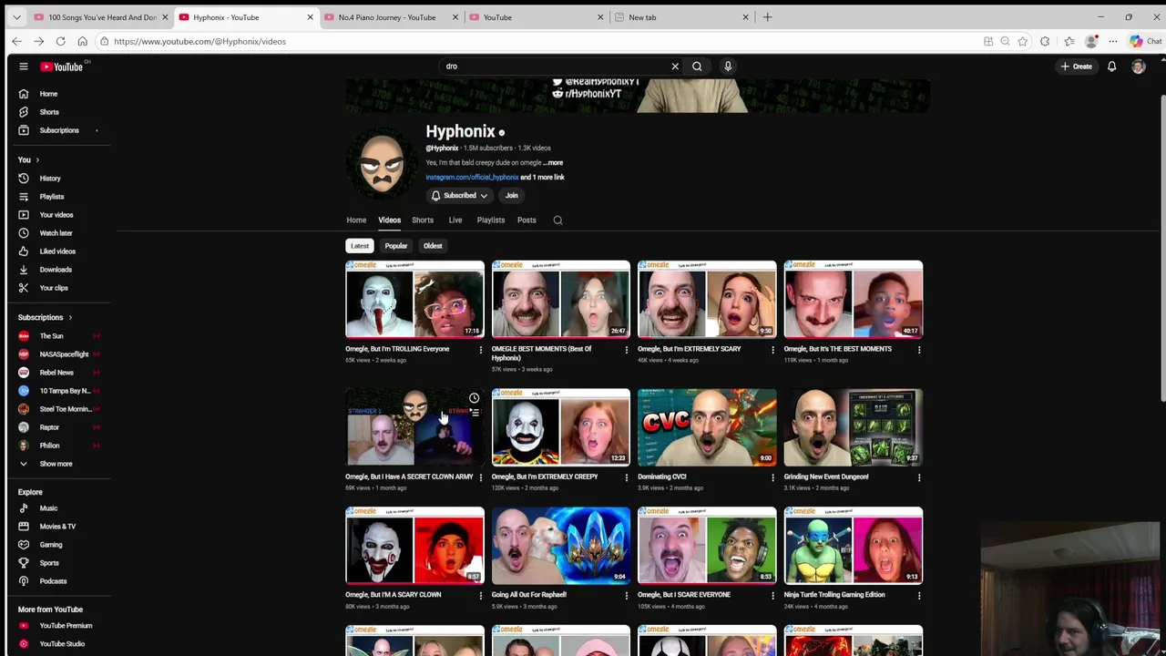The image size is (1166, 656).
Task: Switch to the channel Home tab
Action: (x=356, y=220)
